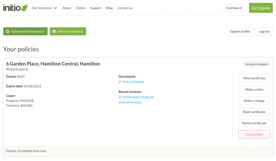Click the Initio leaf logo
Screen dimensions: 276x161
[15, 8]
